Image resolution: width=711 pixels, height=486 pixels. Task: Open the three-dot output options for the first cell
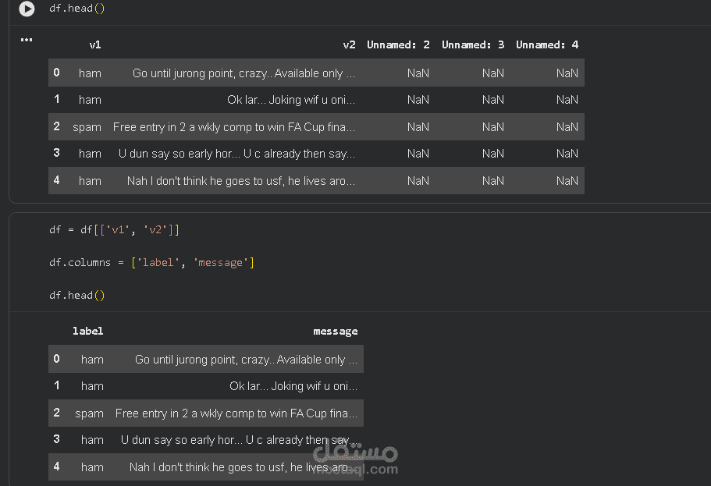(x=27, y=40)
